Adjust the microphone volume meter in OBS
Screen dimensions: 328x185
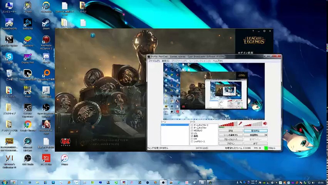[228, 124]
